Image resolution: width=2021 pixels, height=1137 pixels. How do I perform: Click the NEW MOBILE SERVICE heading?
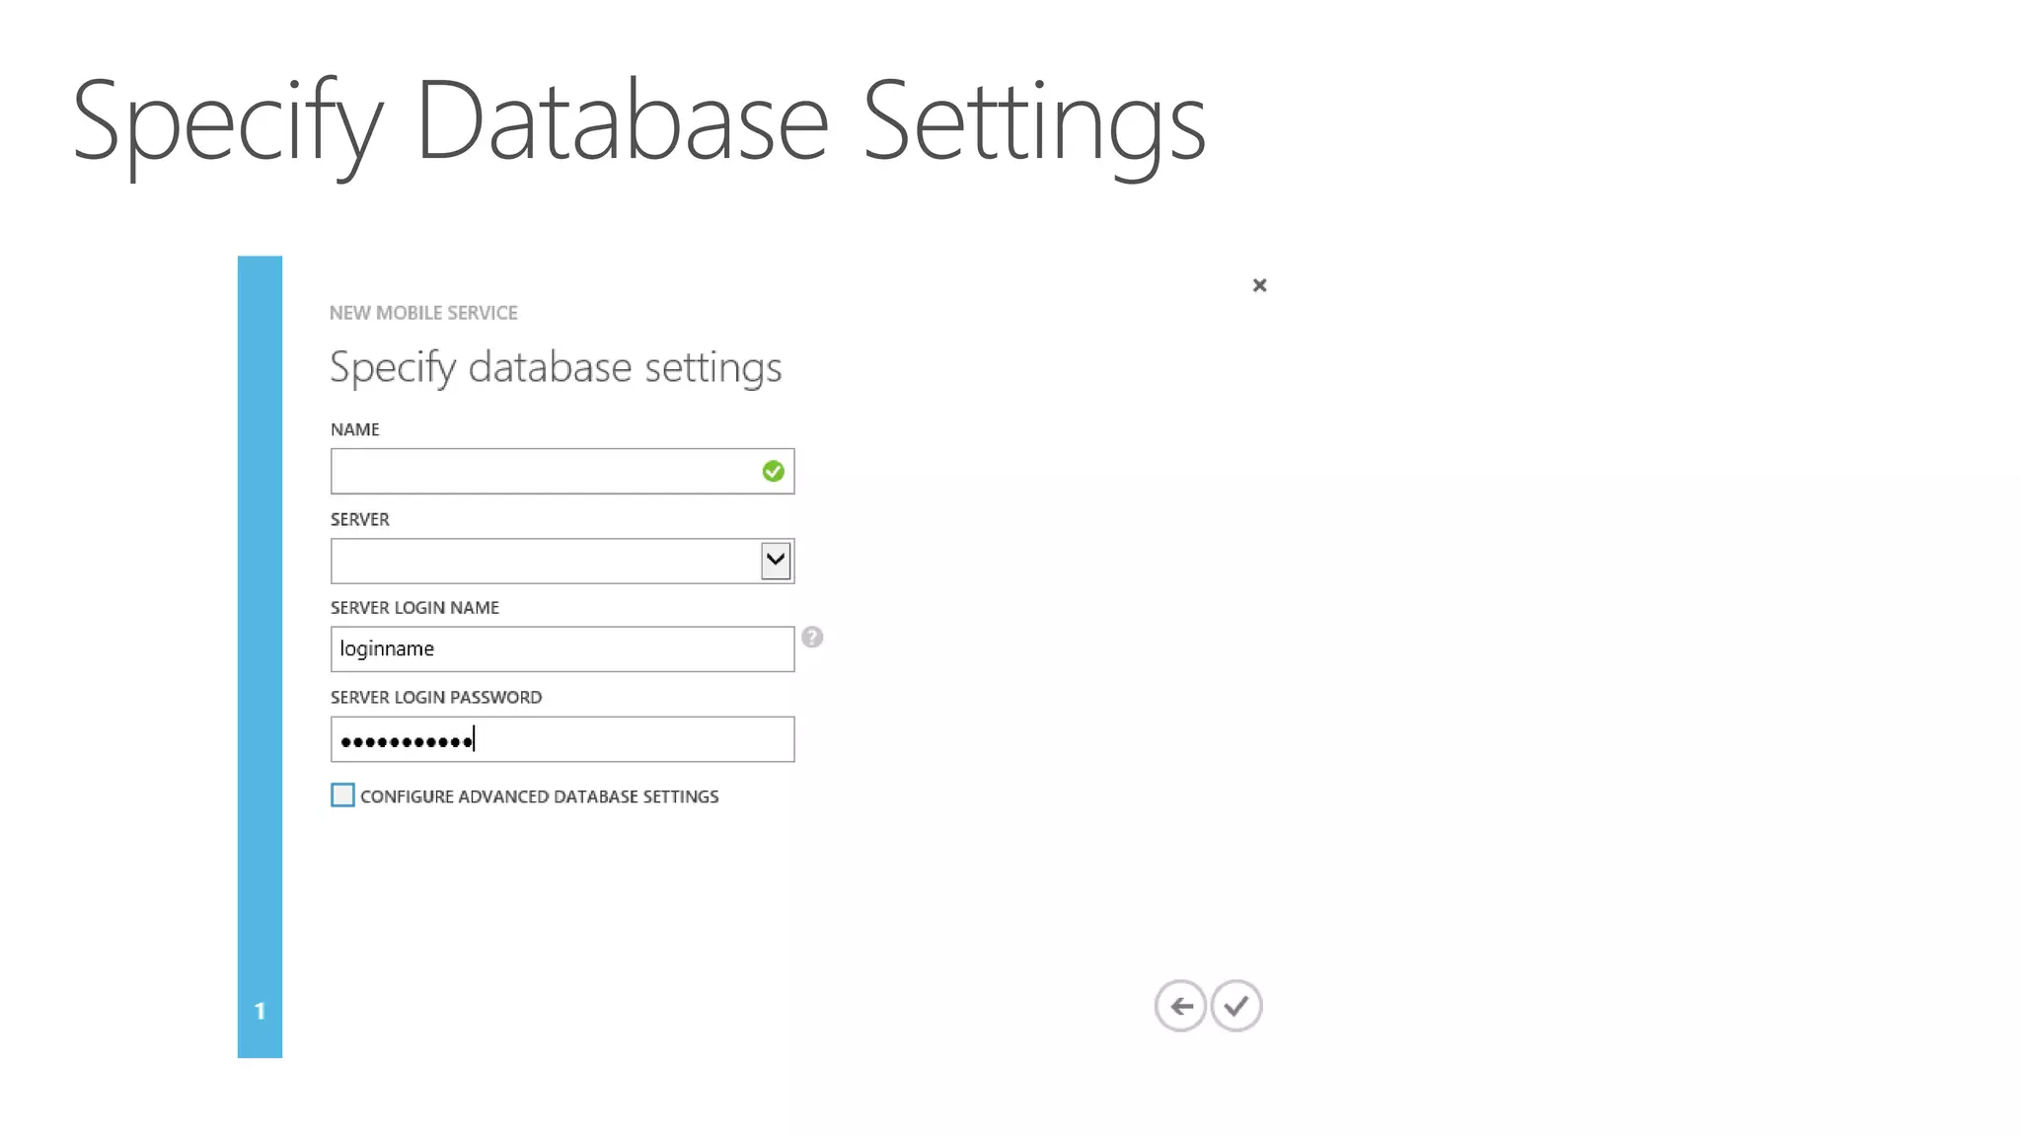423,313
